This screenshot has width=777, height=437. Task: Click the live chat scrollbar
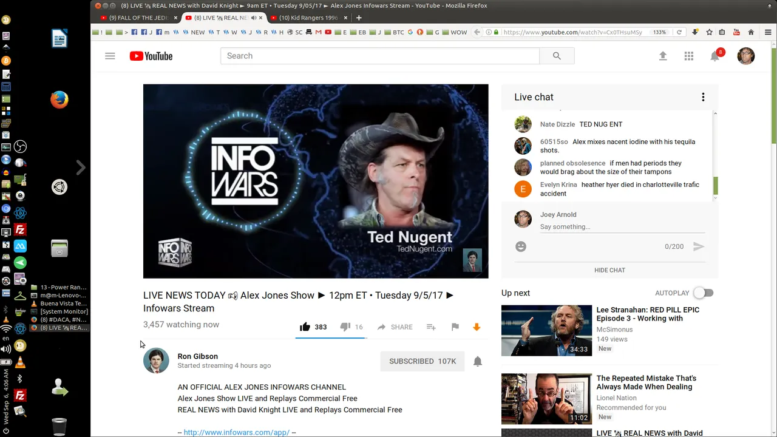pyautogui.click(x=716, y=185)
